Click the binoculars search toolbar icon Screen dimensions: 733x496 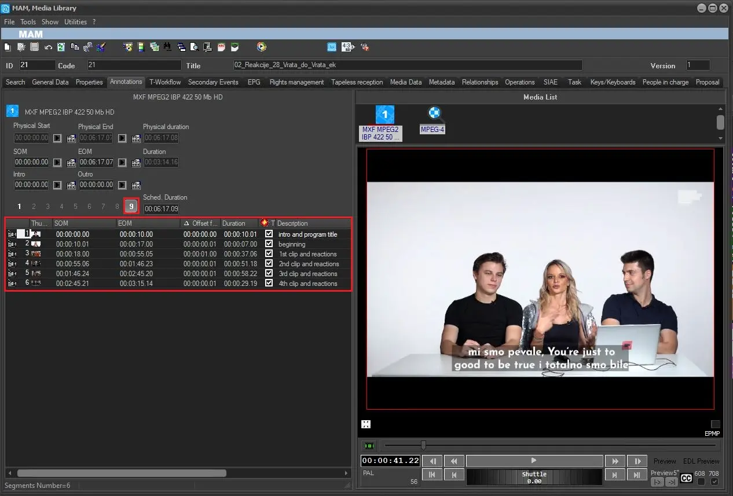tap(167, 47)
